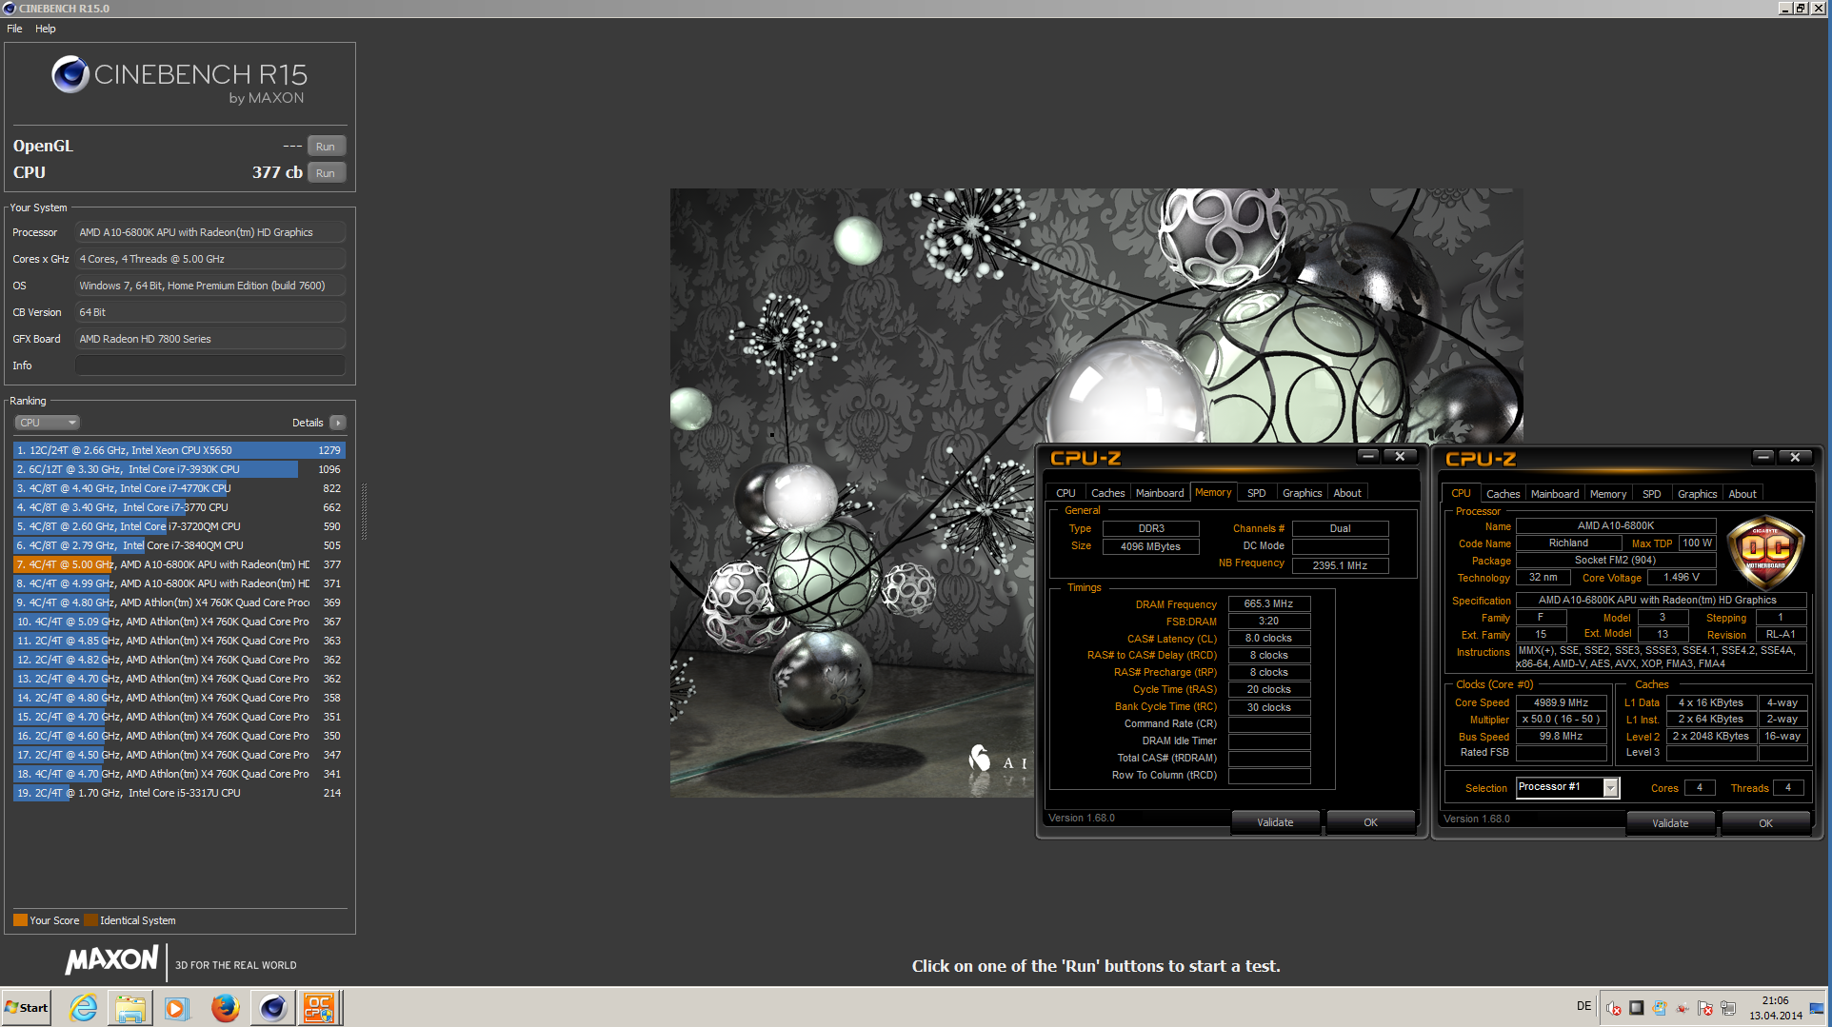Click the Core Speed value 4989.9 MHz

pyautogui.click(x=1561, y=702)
